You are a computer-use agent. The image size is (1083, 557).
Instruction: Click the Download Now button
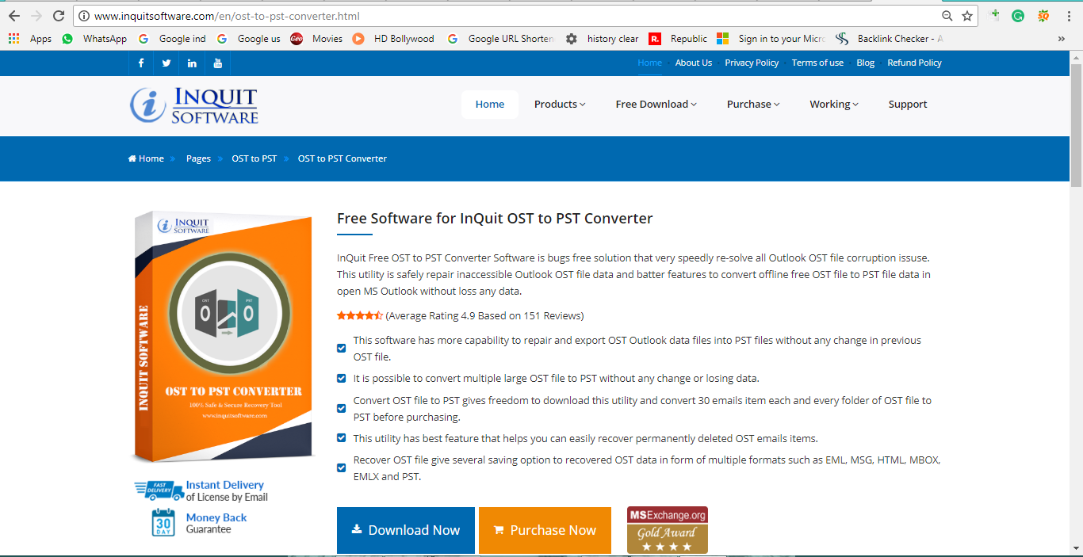click(x=406, y=530)
